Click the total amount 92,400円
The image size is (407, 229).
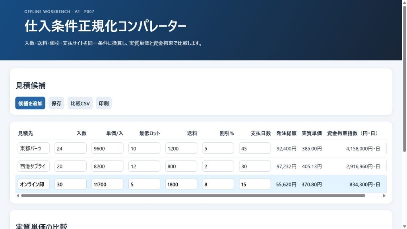coord(286,149)
